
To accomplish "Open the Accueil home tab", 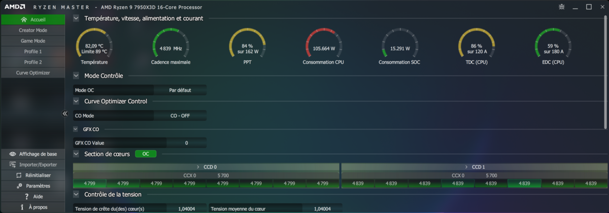I will click(33, 20).
